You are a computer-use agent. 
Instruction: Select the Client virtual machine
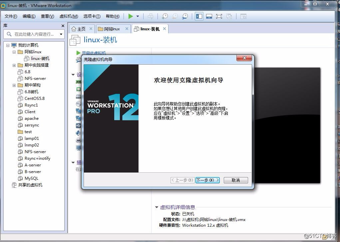[26, 112]
